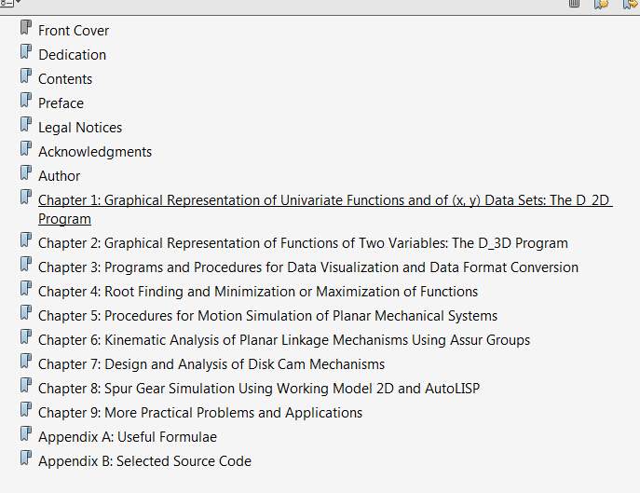Viewport: 640px width, 493px height.
Task: Click the New bookmark icon
Action: (601, 5)
